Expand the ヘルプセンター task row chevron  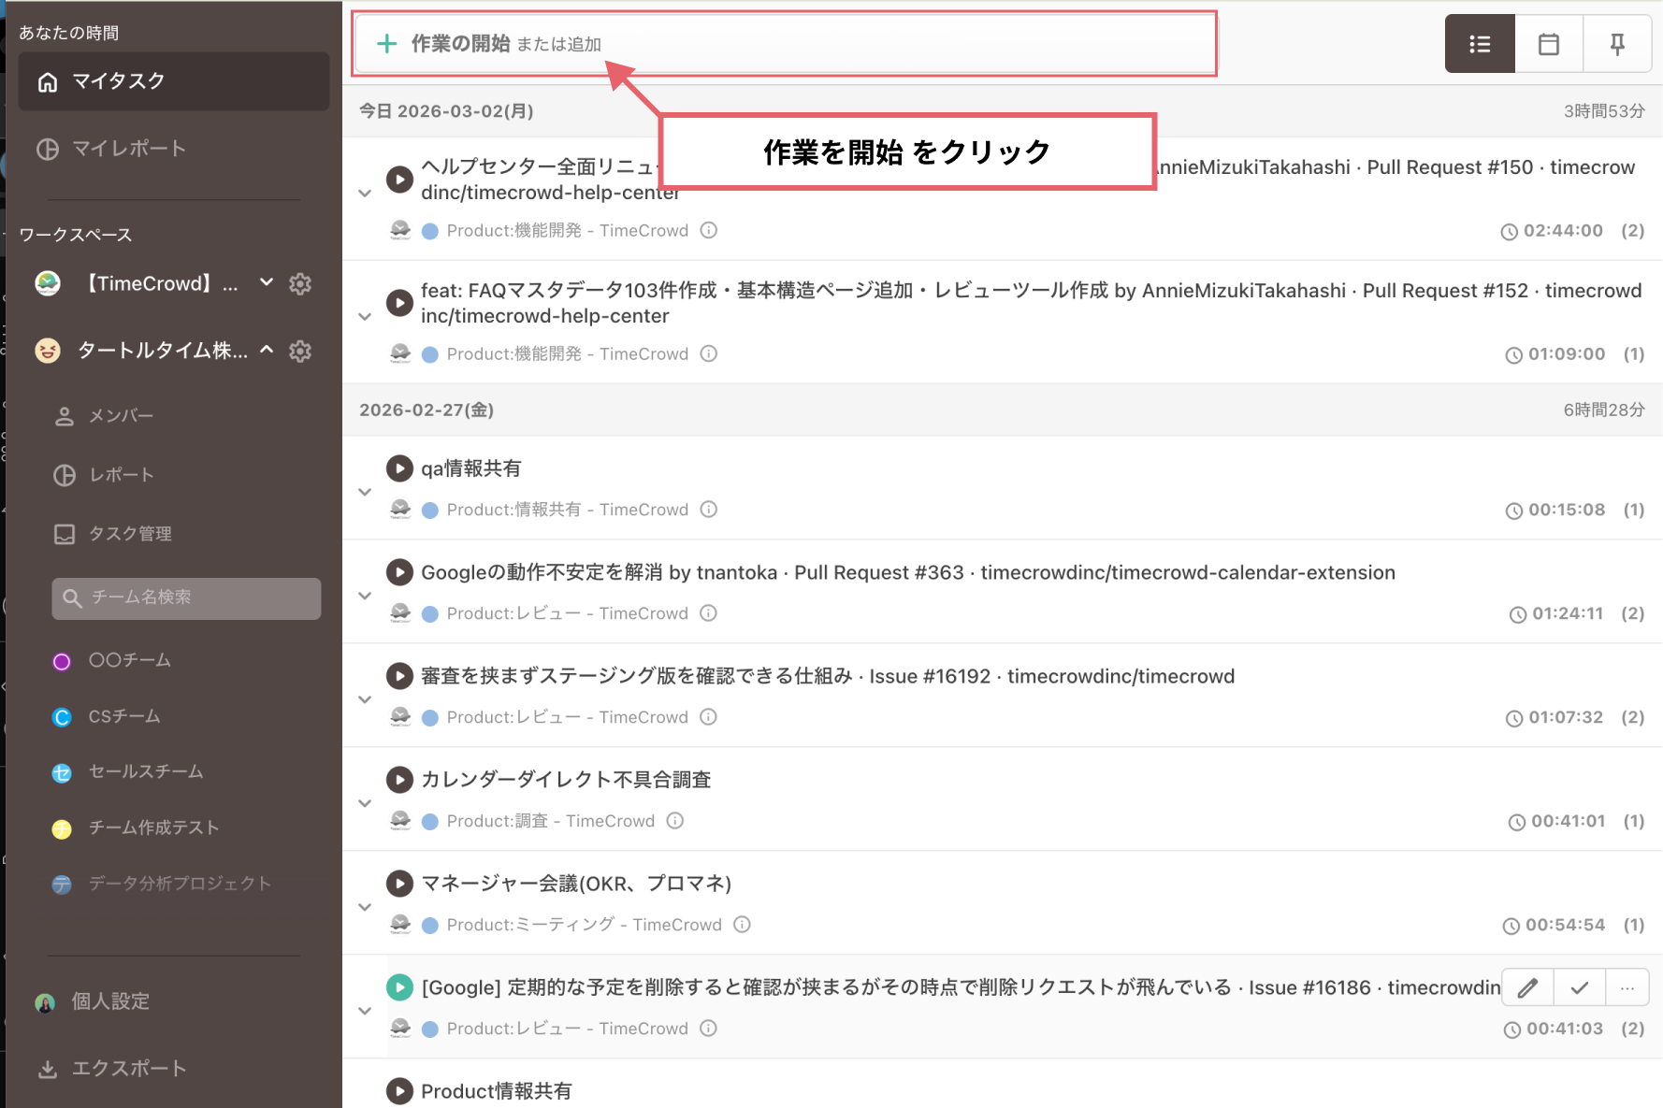[x=365, y=194]
